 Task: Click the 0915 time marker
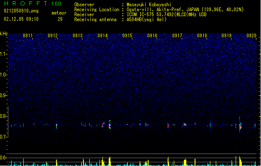[127, 36]
